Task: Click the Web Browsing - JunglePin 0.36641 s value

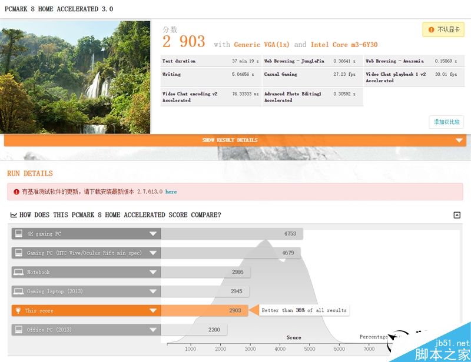Action: (x=344, y=61)
